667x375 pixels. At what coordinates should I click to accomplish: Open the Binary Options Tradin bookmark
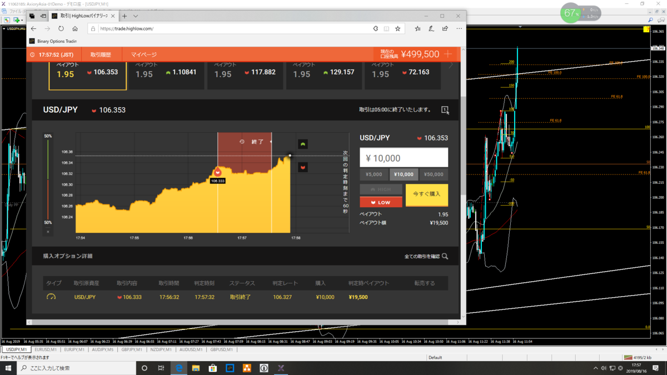pos(53,41)
